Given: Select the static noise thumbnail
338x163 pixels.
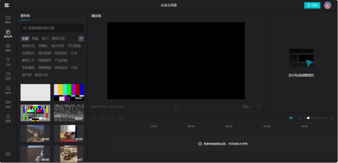Looking at the screenshot, I should click(69, 113).
